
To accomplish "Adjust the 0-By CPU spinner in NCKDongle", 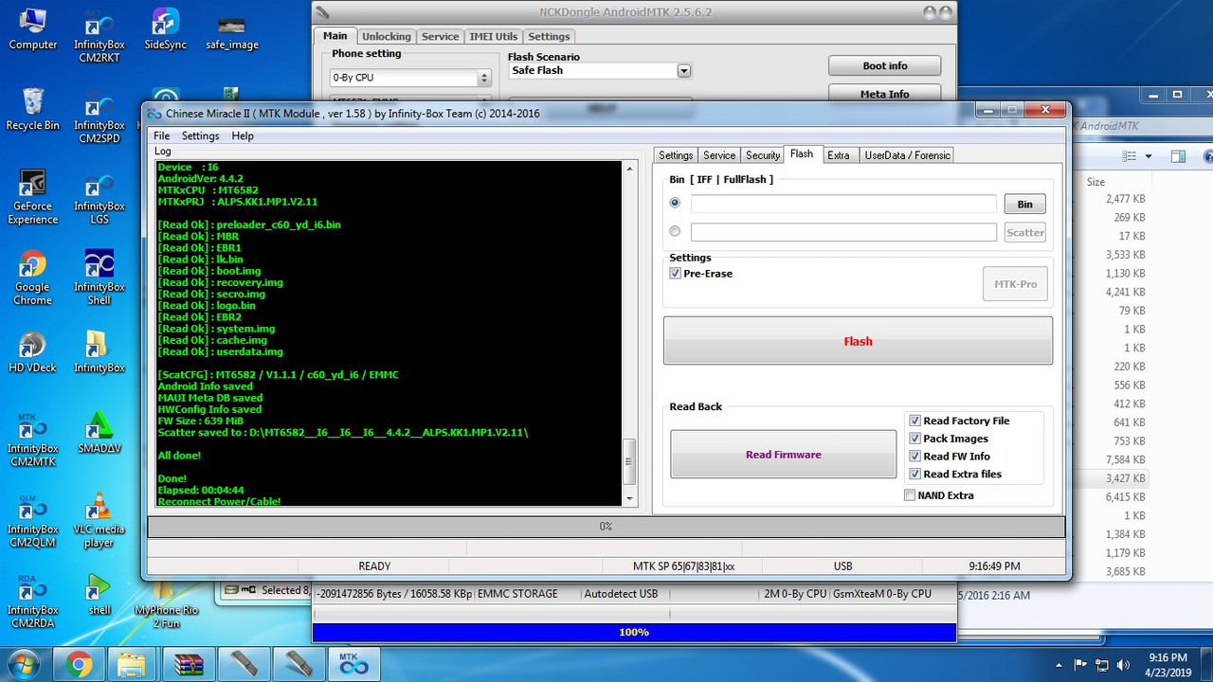I will 484,78.
